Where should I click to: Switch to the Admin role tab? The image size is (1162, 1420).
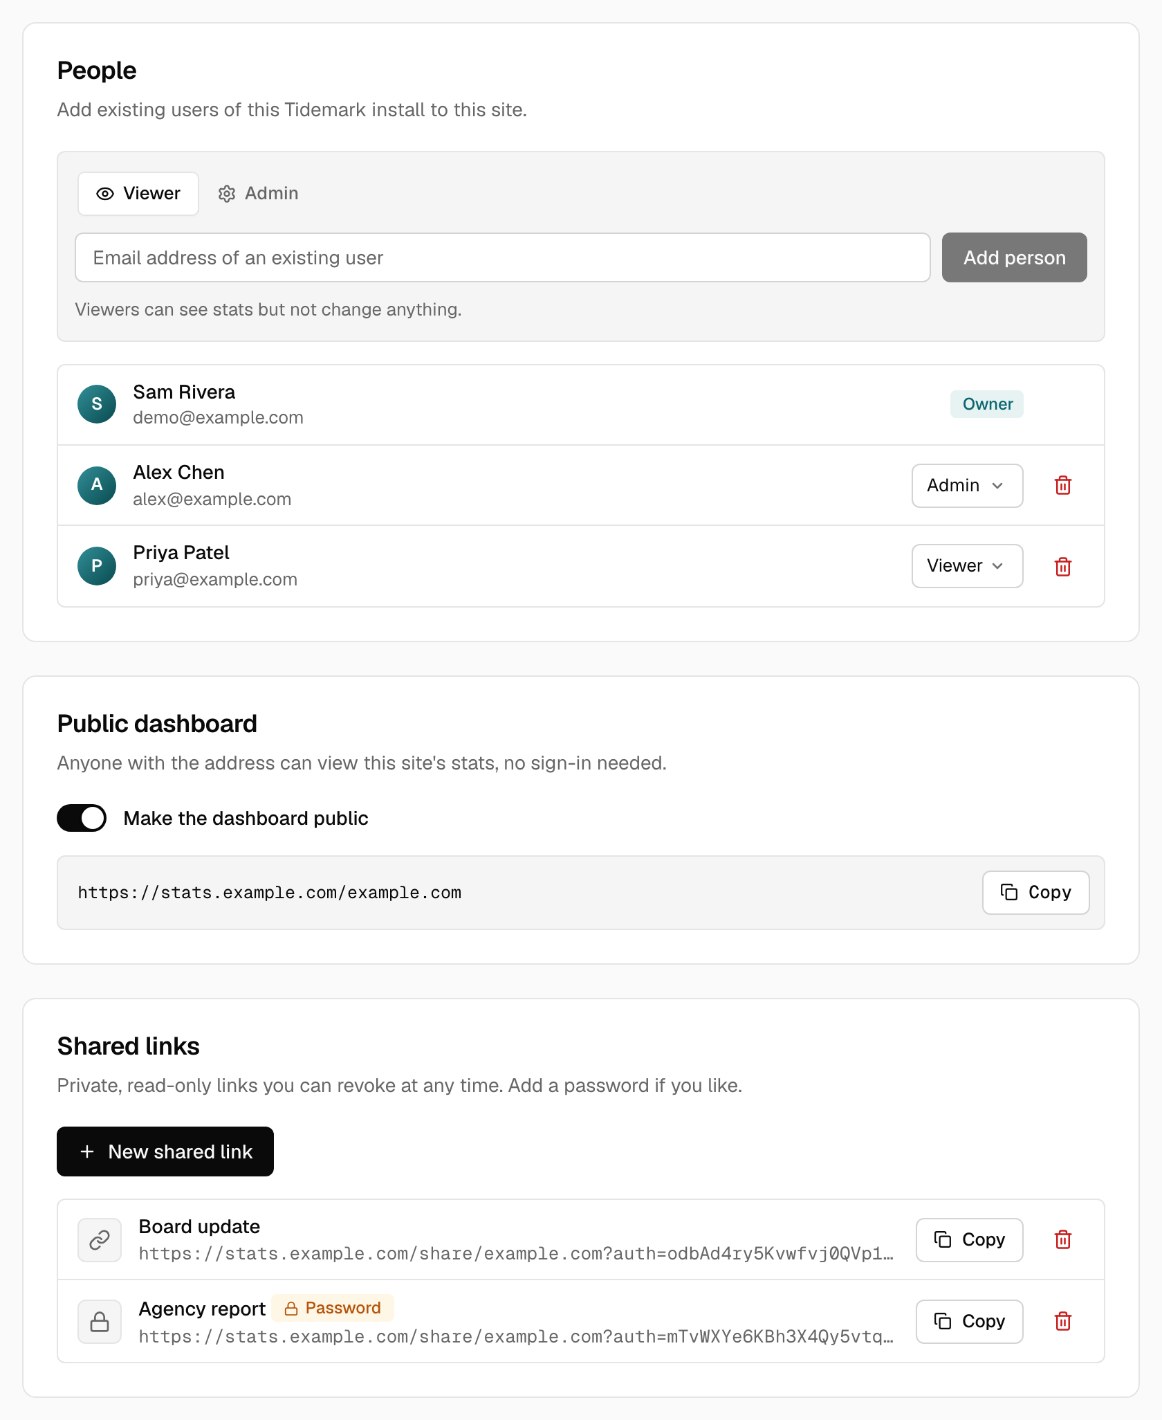pyautogui.click(x=258, y=194)
